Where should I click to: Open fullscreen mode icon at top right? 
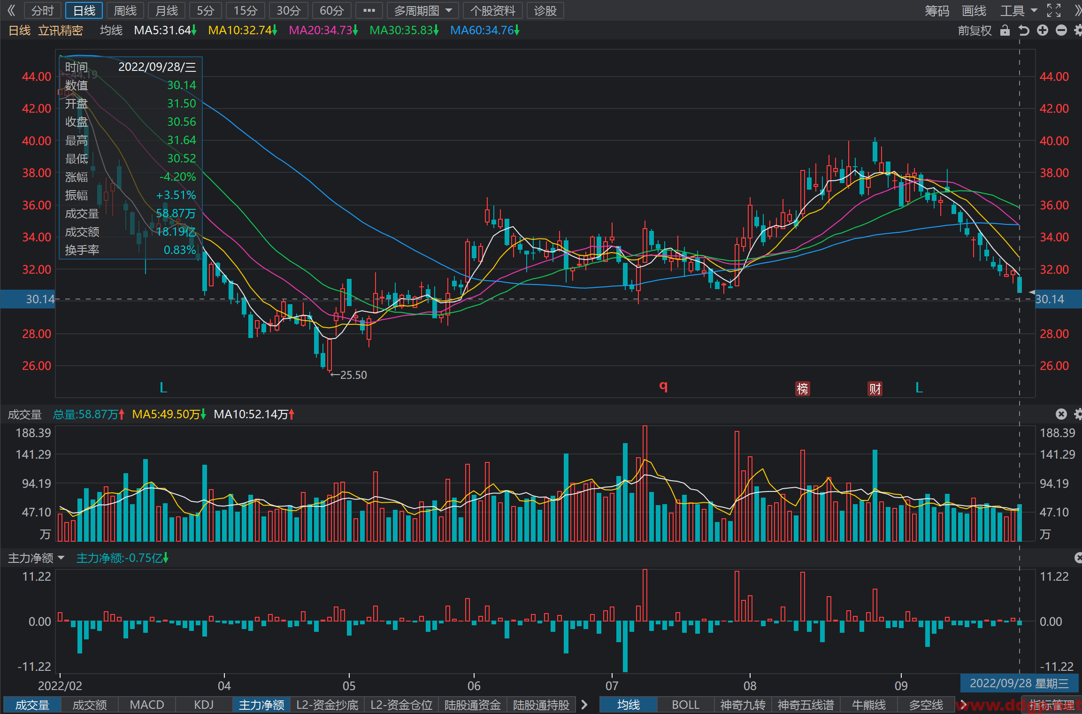[1054, 10]
